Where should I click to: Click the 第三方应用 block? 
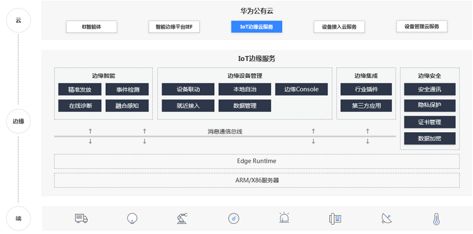click(366, 106)
